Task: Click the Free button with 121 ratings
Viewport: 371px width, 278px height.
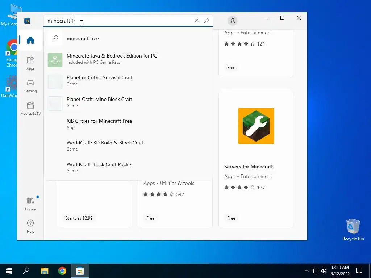Action: coord(231,68)
